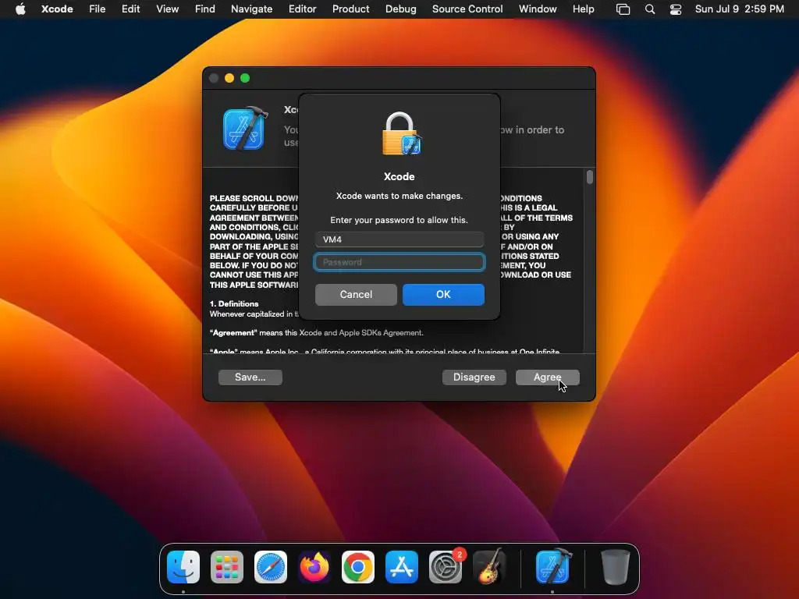Click the Save... button

pyautogui.click(x=250, y=377)
